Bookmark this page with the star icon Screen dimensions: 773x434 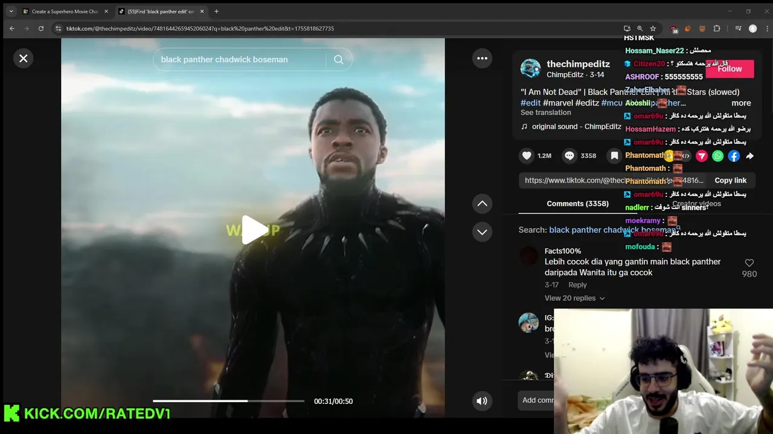click(x=653, y=28)
